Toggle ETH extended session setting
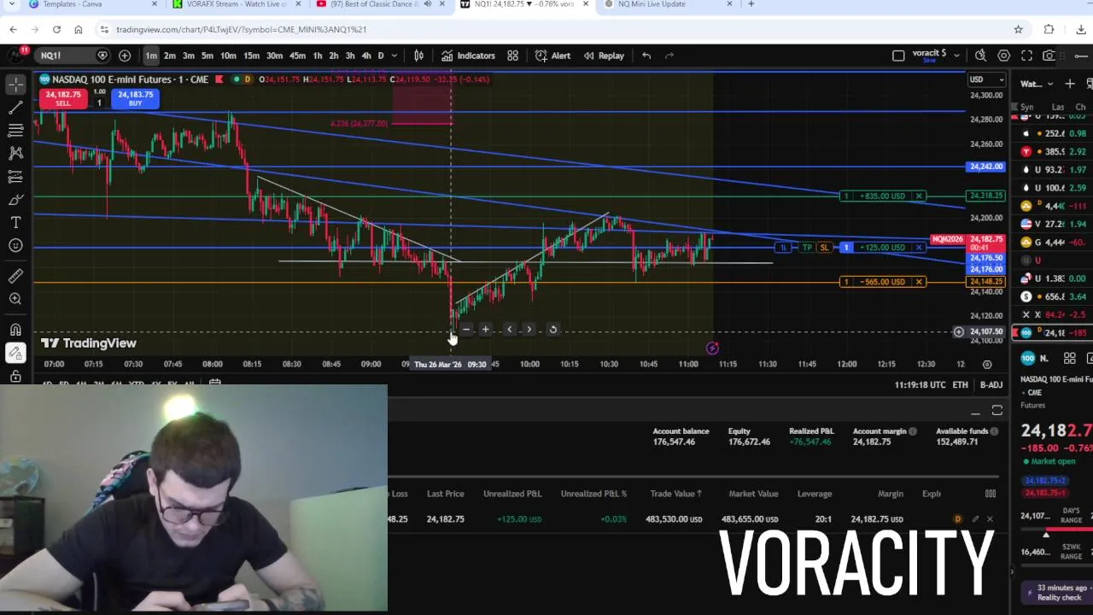 pos(960,385)
